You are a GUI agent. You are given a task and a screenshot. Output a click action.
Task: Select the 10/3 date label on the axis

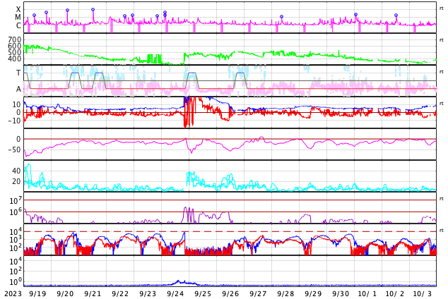pyautogui.click(x=422, y=293)
